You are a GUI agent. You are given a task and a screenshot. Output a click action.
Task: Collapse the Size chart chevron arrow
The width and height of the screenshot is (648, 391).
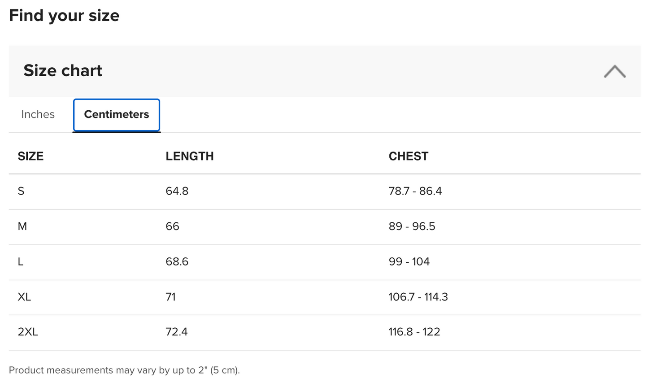[614, 71]
